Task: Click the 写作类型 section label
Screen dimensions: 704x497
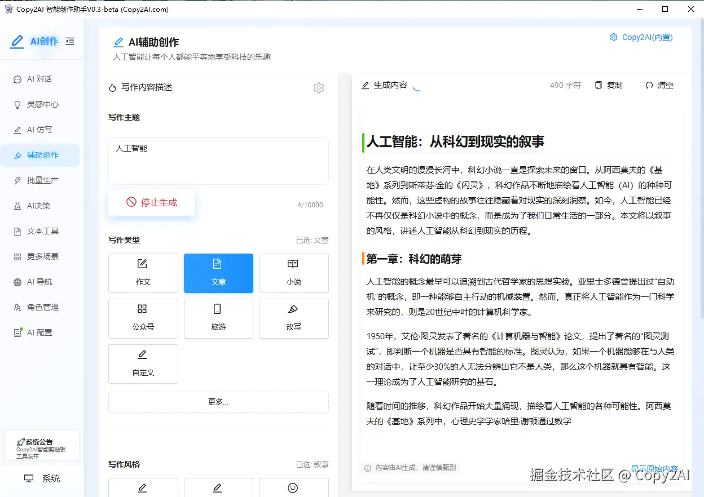Action: (124, 240)
